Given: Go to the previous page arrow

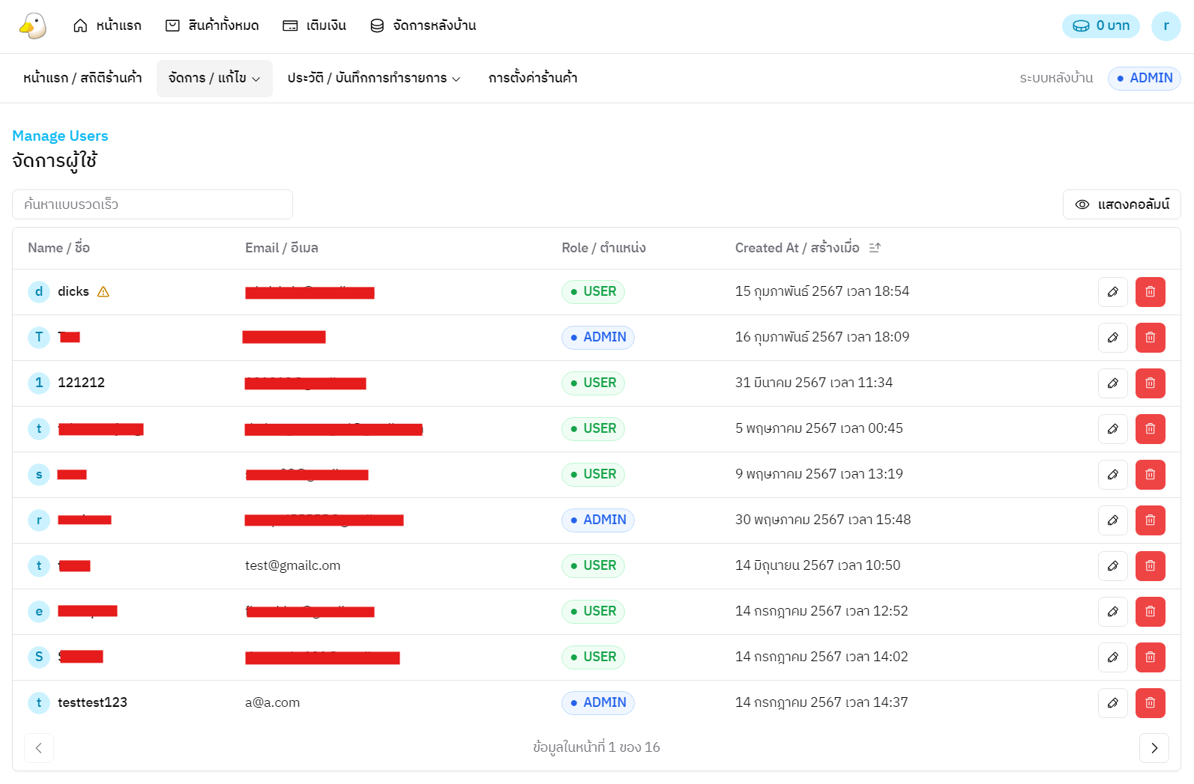Looking at the screenshot, I should (39, 748).
